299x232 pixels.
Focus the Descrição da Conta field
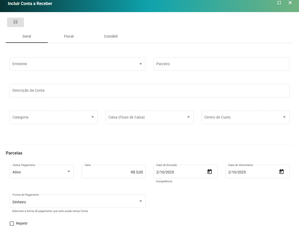click(x=149, y=91)
